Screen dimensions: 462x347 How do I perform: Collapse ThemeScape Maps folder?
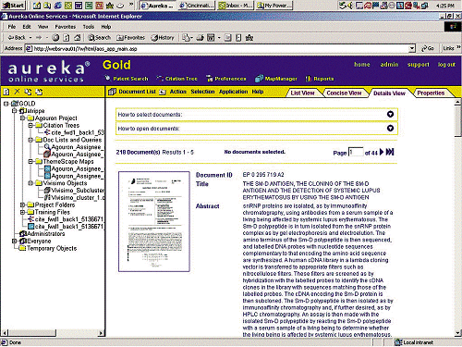click(30, 161)
